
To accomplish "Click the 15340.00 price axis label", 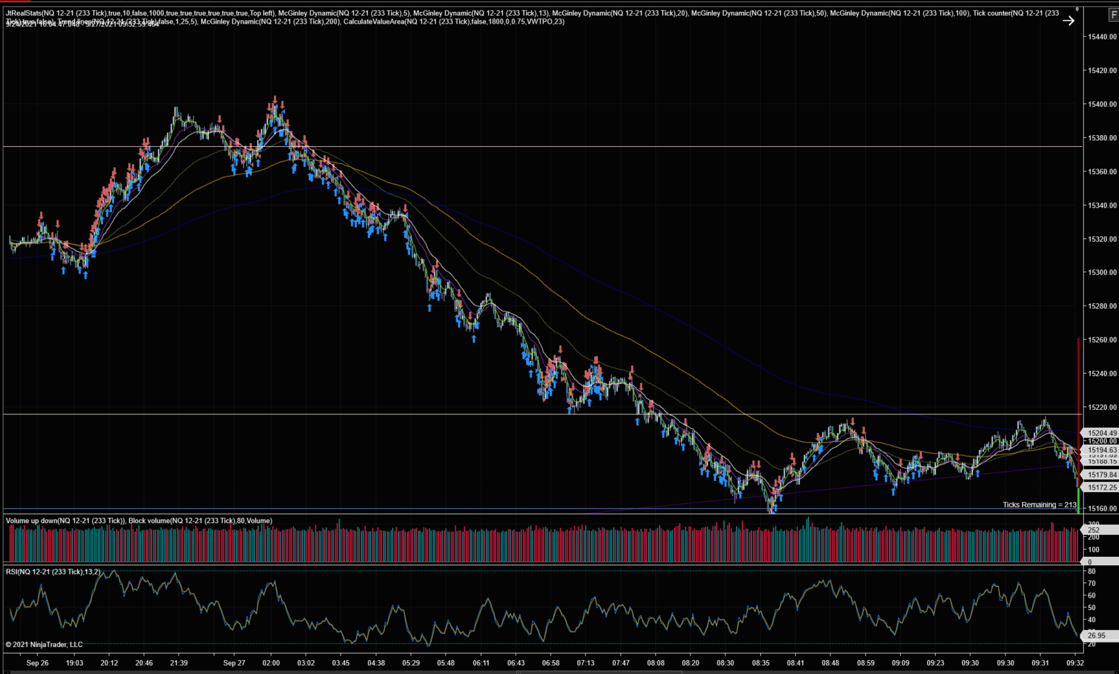I will click(x=1102, y=206).
